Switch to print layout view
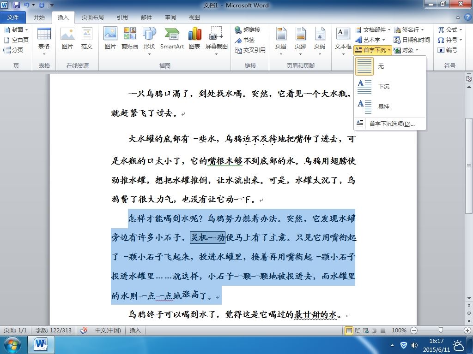473x354 pixels. tap(349, 330)
